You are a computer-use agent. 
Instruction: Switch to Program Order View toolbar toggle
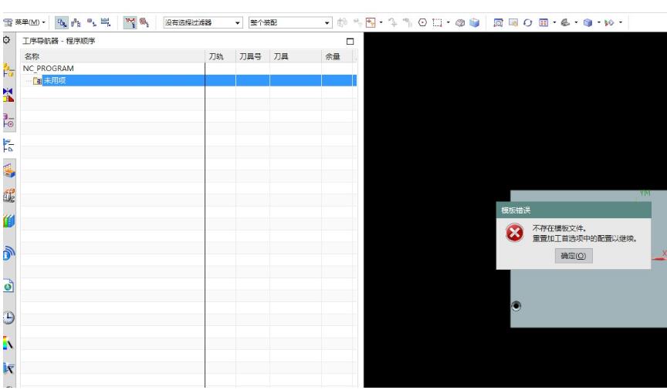click(66, 23)
